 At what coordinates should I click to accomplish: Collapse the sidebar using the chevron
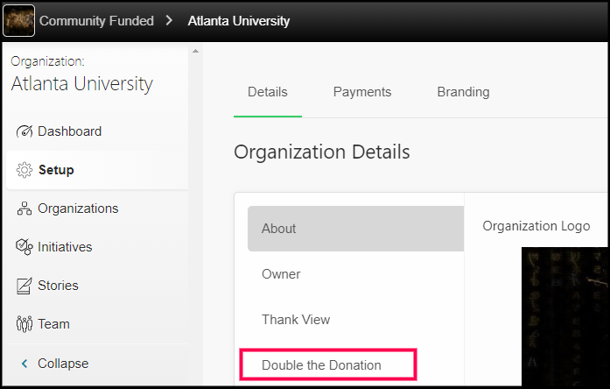click(25, 364)
